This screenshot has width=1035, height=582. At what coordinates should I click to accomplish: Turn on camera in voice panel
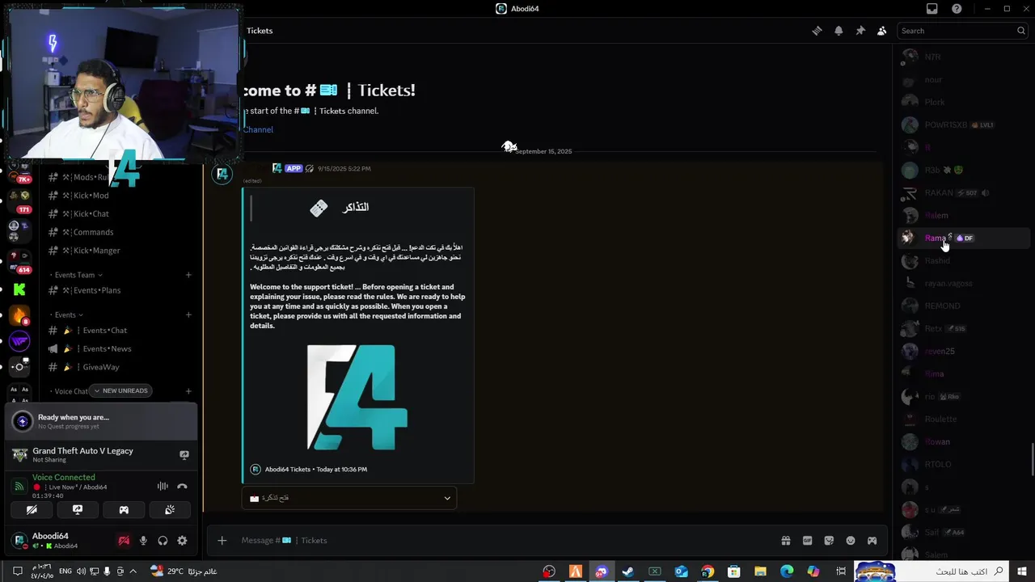click(x=32, y=510)
